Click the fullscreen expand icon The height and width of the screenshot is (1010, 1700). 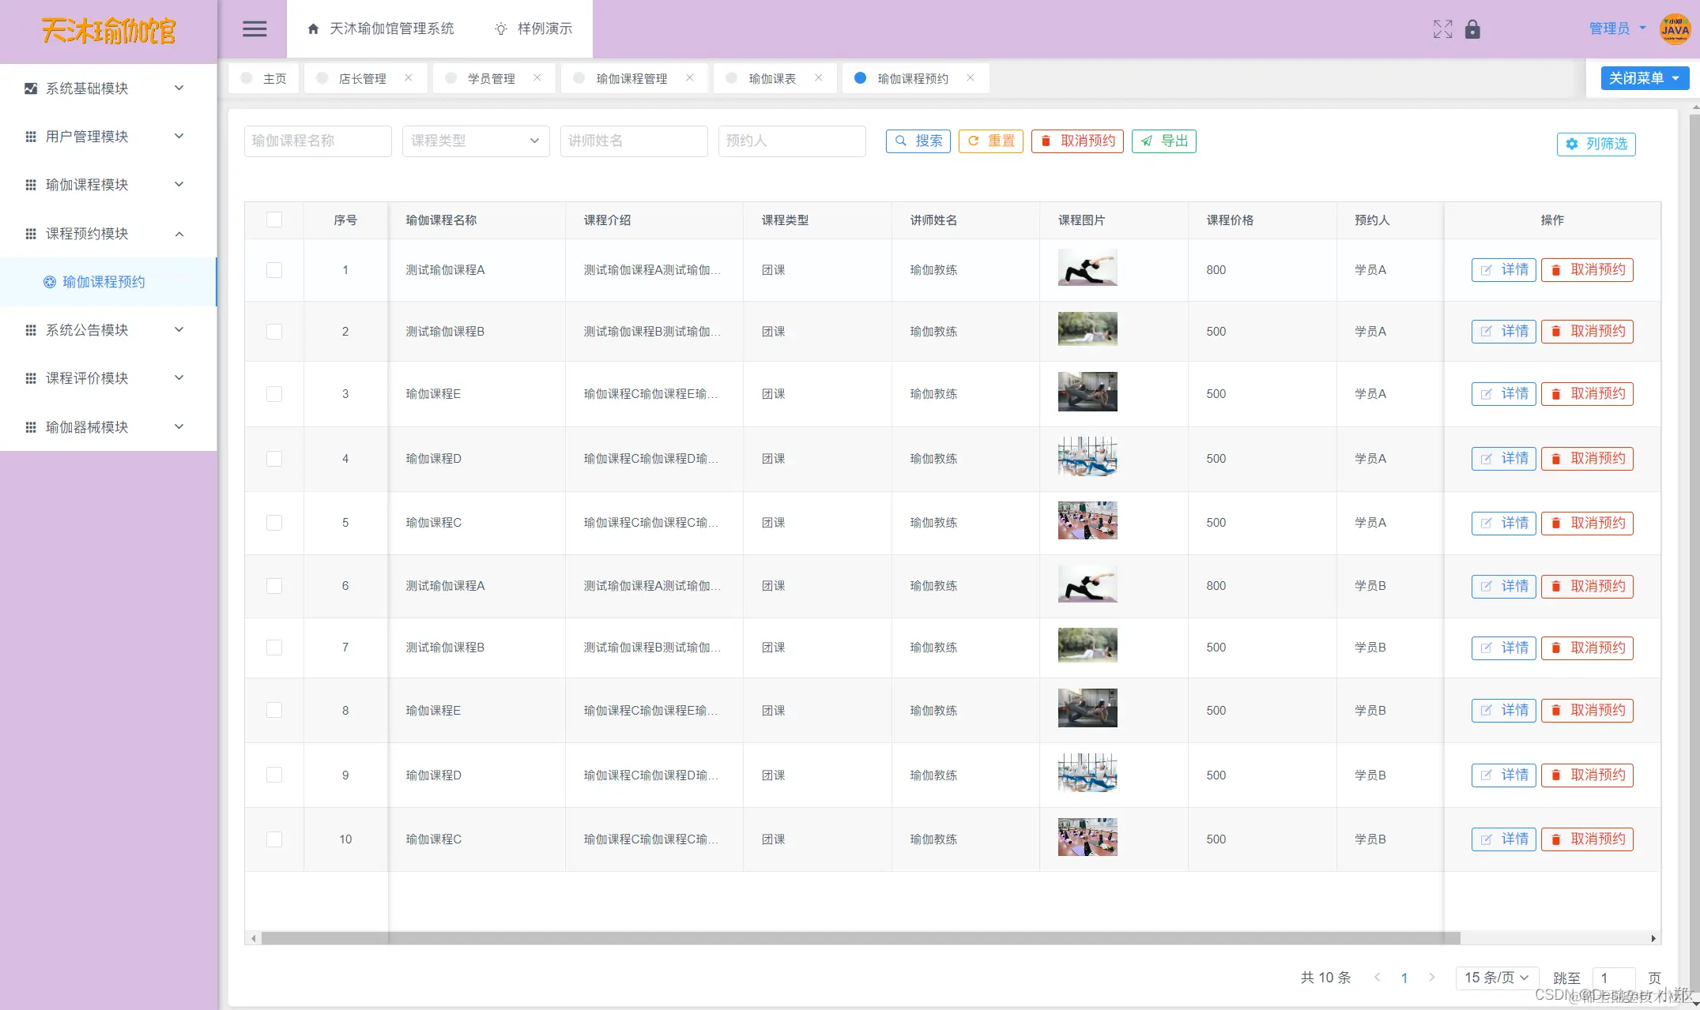(1442, 29)
